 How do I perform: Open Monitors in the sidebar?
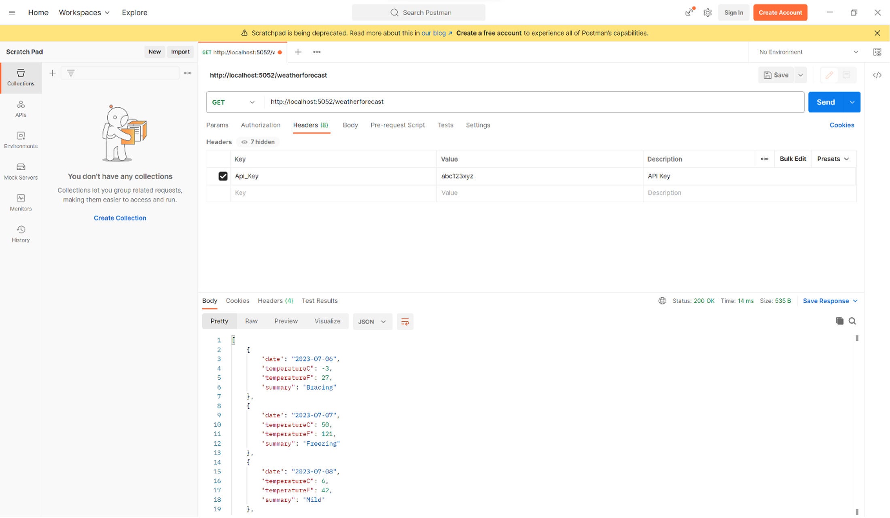pyautogui.click(x=21, y=202)
